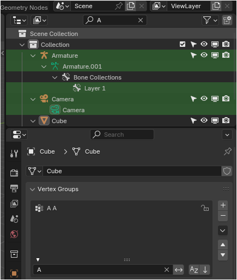The height and width of the screenshot is (280, 237).
Task: Uncheck the Collection exclude checkbox
Action: coord(183,44)
